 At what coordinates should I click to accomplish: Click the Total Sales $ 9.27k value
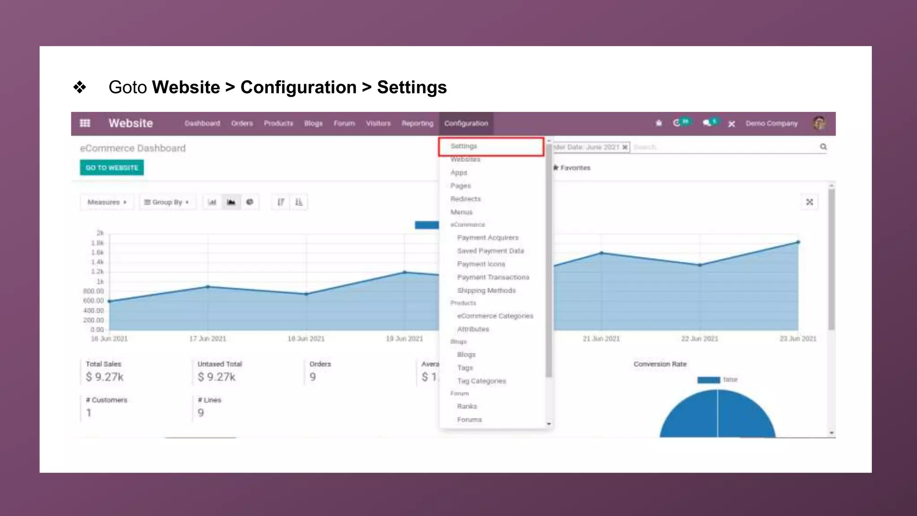point(105,377)
